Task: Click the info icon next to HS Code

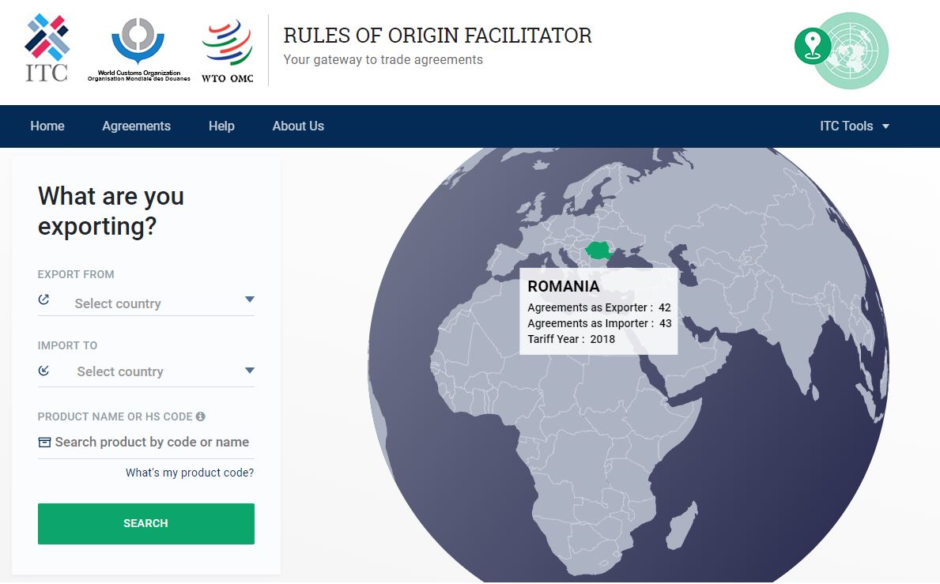Action: 201,416
